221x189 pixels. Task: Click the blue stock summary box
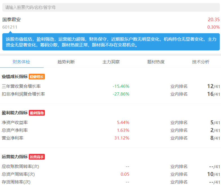110,42
